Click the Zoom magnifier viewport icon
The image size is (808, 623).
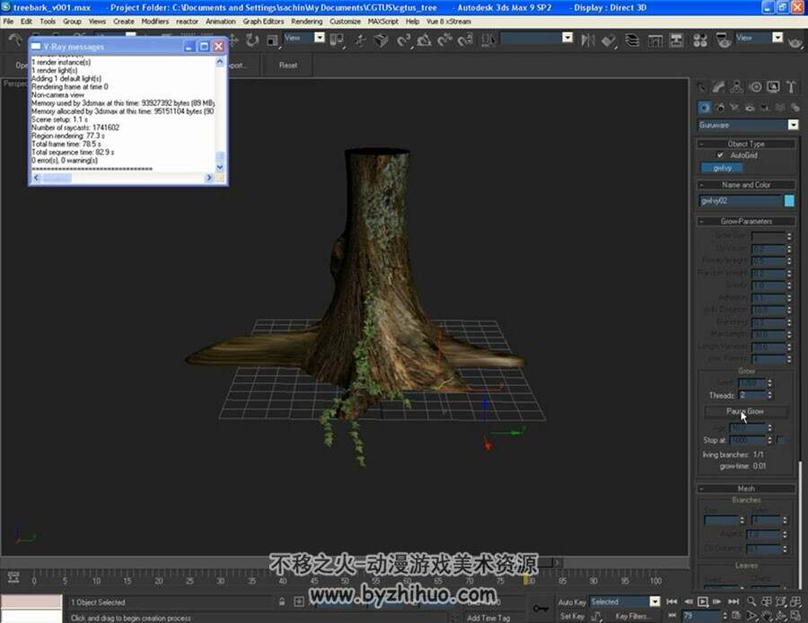(751, 601)
